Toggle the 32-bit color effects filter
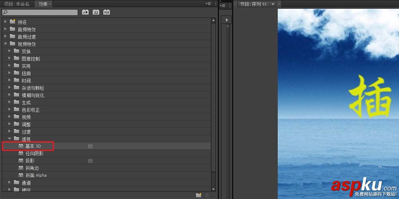Image resolution: width=399 pixels, height=199 pixels. (96, 12)
